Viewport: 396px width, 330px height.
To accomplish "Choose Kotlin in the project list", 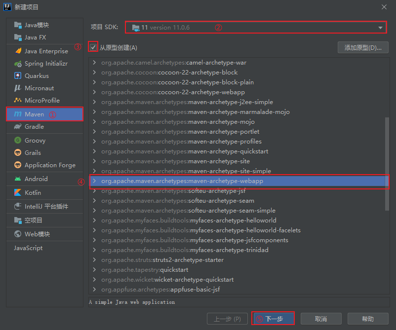I will [x=45, y=192].
